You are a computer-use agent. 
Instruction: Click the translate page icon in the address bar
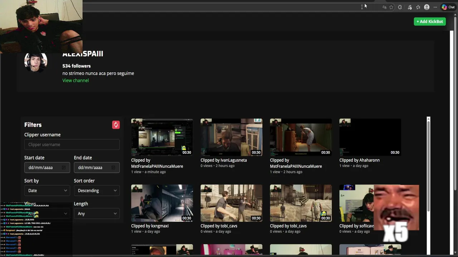[x=384, y=7]
